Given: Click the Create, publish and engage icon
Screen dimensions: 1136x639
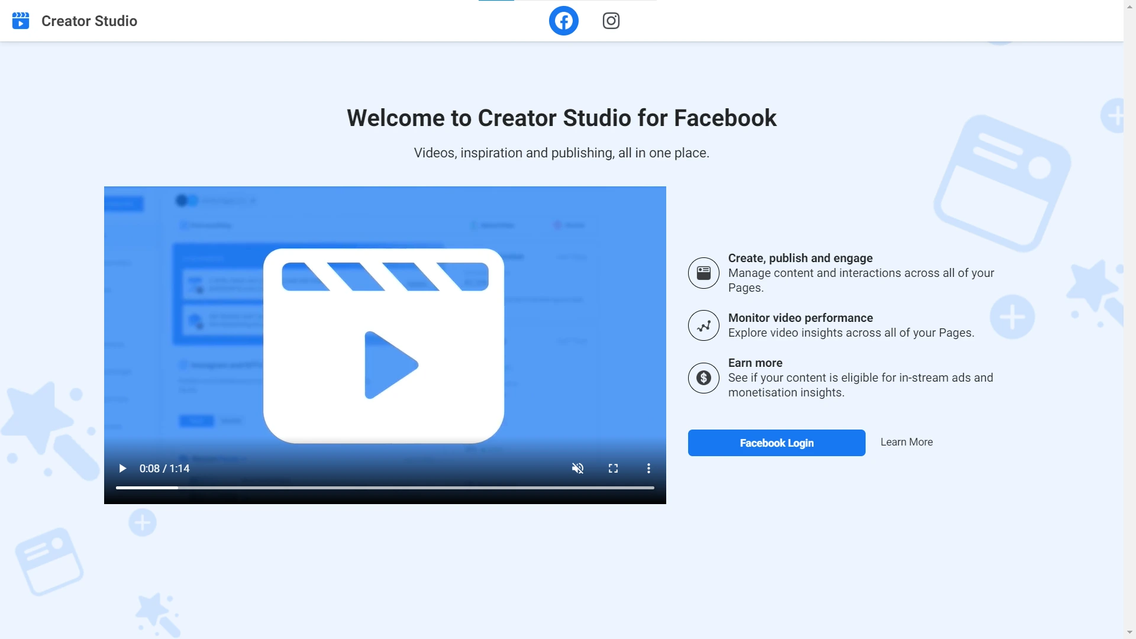Looking at the screenshot, I should (x=703, y=273).
